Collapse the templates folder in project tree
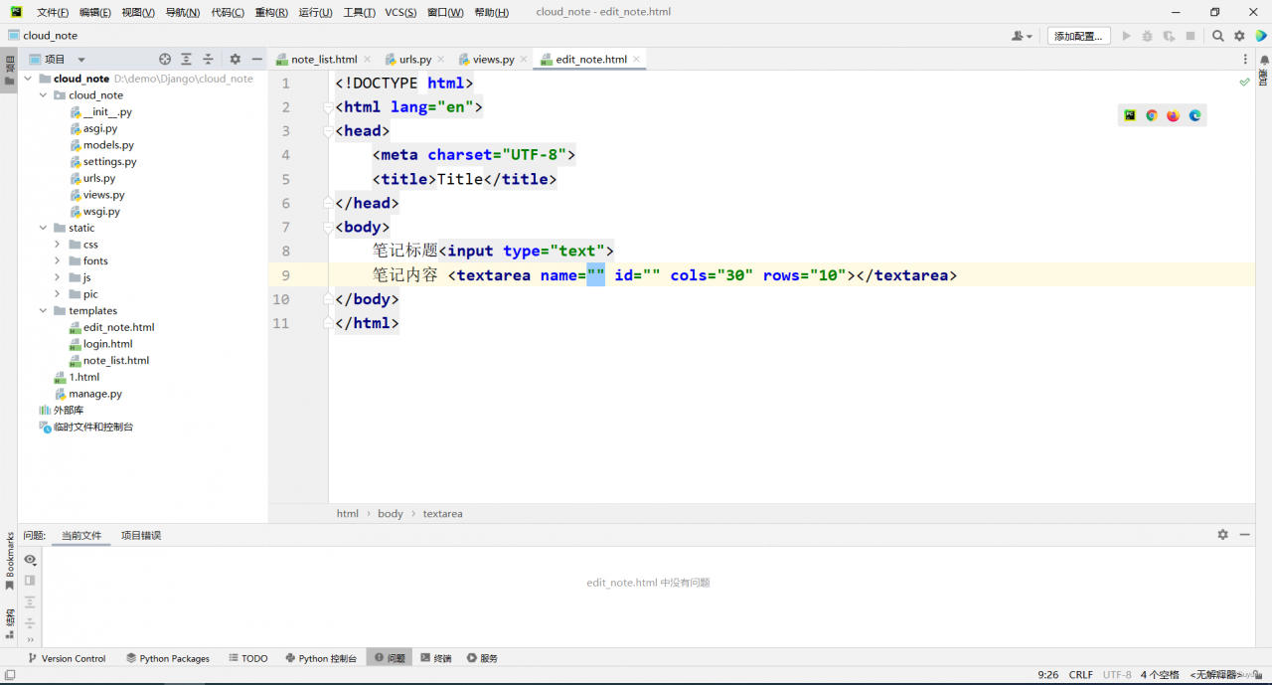The width and height of the screenshot is (1272, 685). coord(43,311)
